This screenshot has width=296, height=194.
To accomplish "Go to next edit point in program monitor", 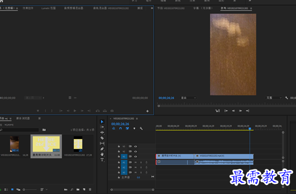I will click(247, 111).
